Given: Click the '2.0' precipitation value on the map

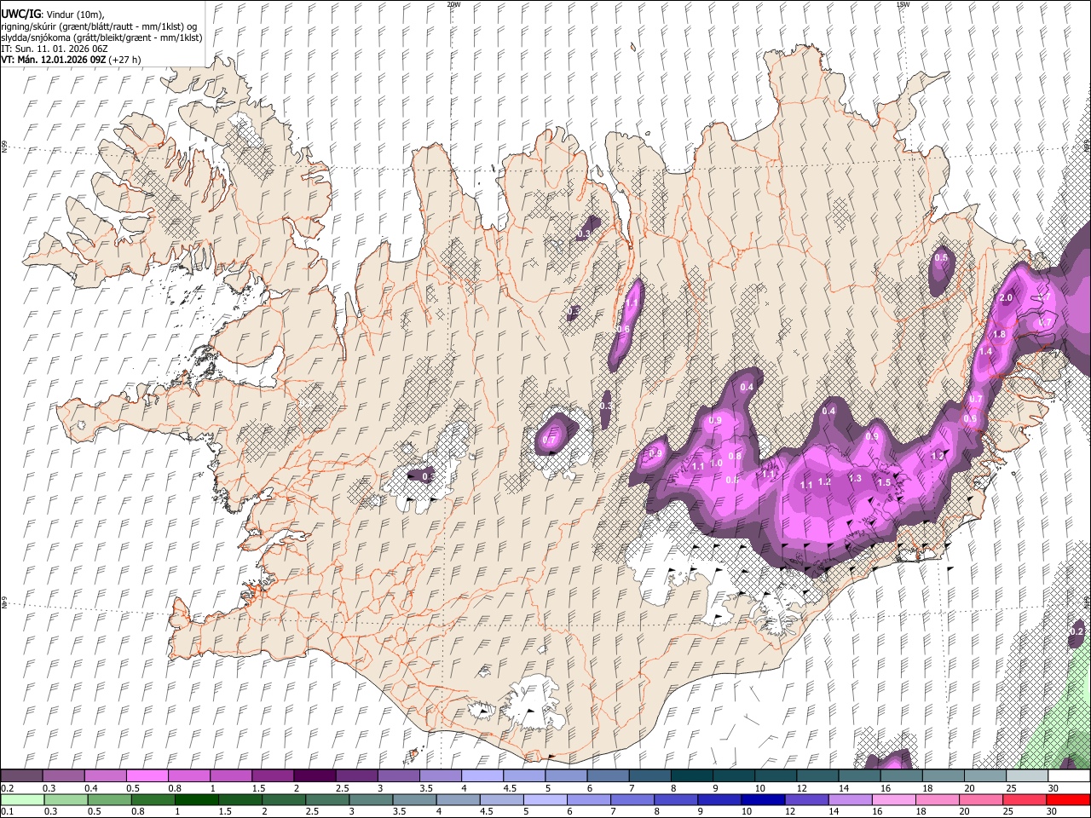Looking at the screenshot, I should [1006, 297].
